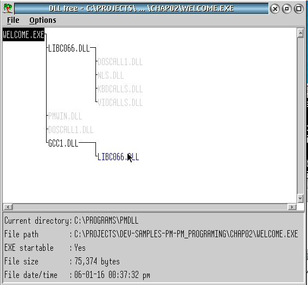Click the current directory value C:\PROGRAMS\PMDLL

[x=106, y=221]
